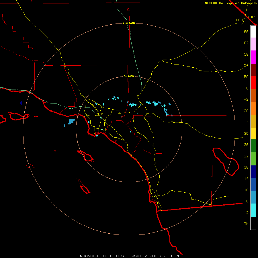
Task: Pick the gold legend swatch
Action: (253, 121)
